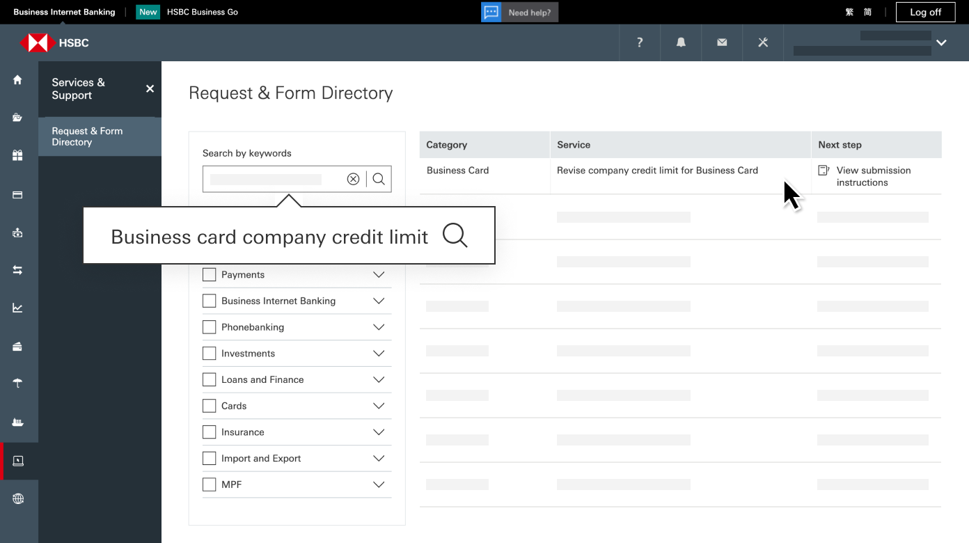
Task: Select the analytics chart icon in sidebar
Action: [x=17, y=307]
